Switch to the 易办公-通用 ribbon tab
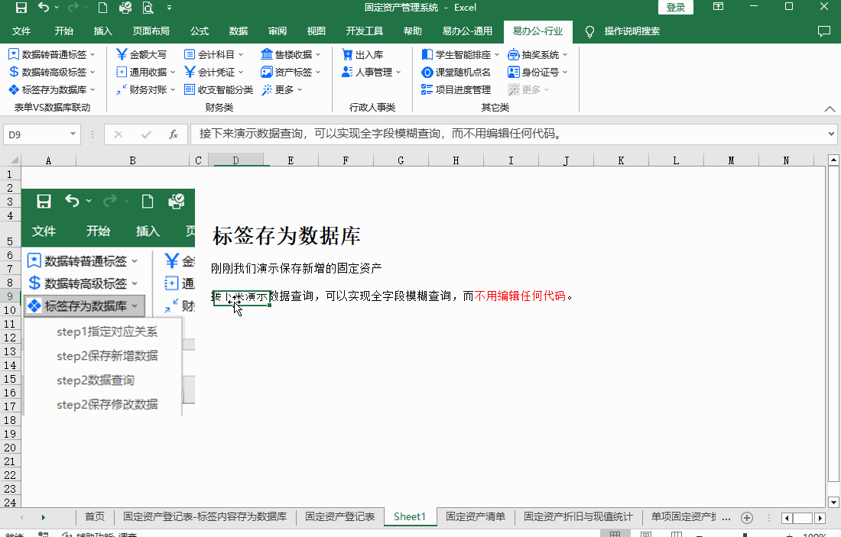Viewport: 841px width, 537px height. 467,31
